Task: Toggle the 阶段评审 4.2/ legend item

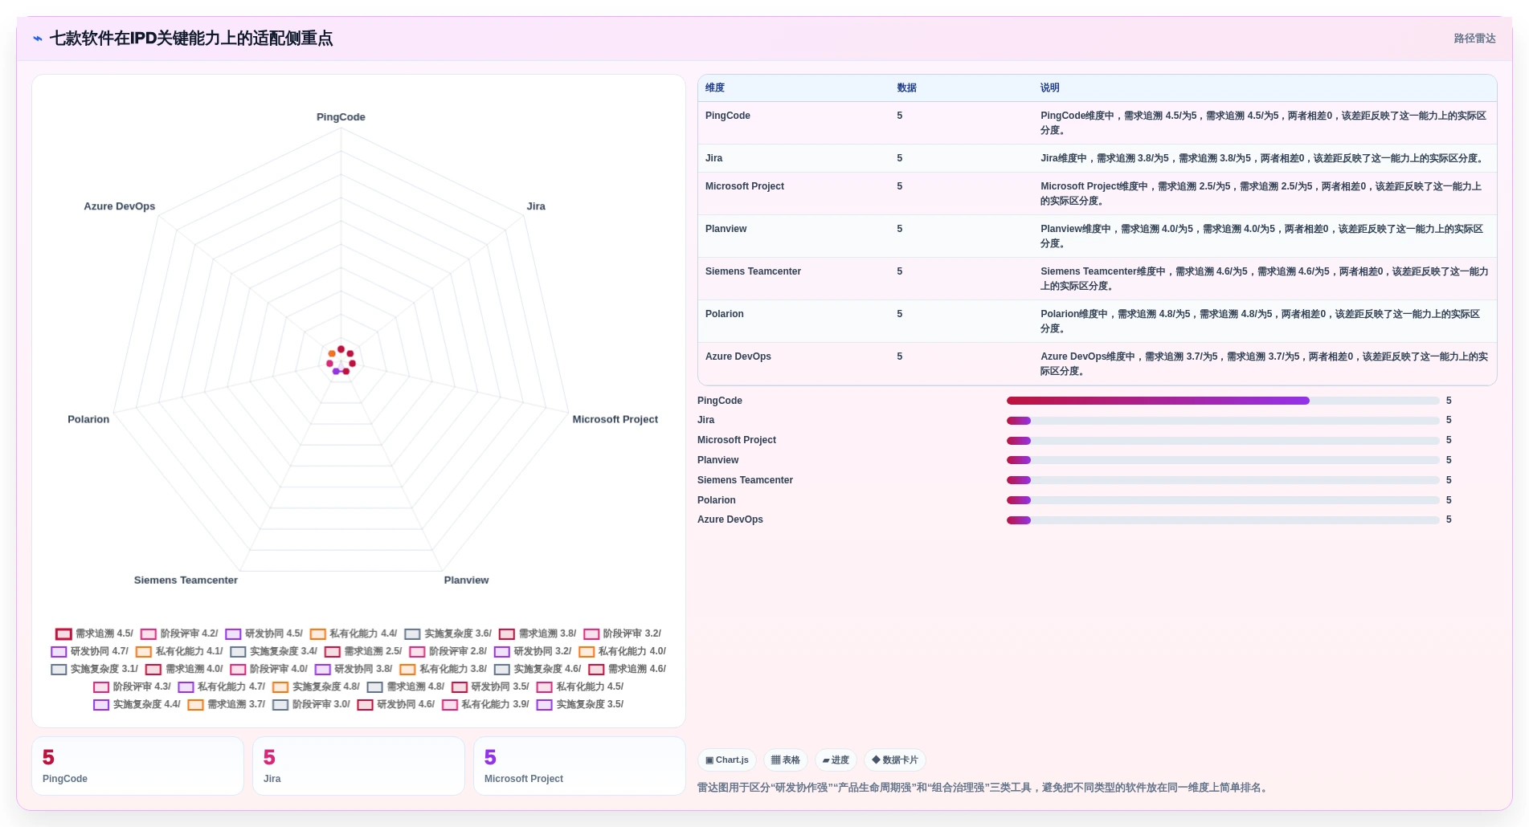Action: point(179,633)
